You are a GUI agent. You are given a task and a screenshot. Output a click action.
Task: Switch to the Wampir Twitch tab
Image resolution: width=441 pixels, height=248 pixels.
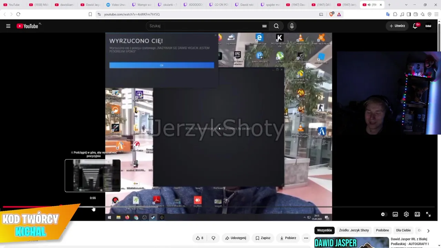(142, 5)
